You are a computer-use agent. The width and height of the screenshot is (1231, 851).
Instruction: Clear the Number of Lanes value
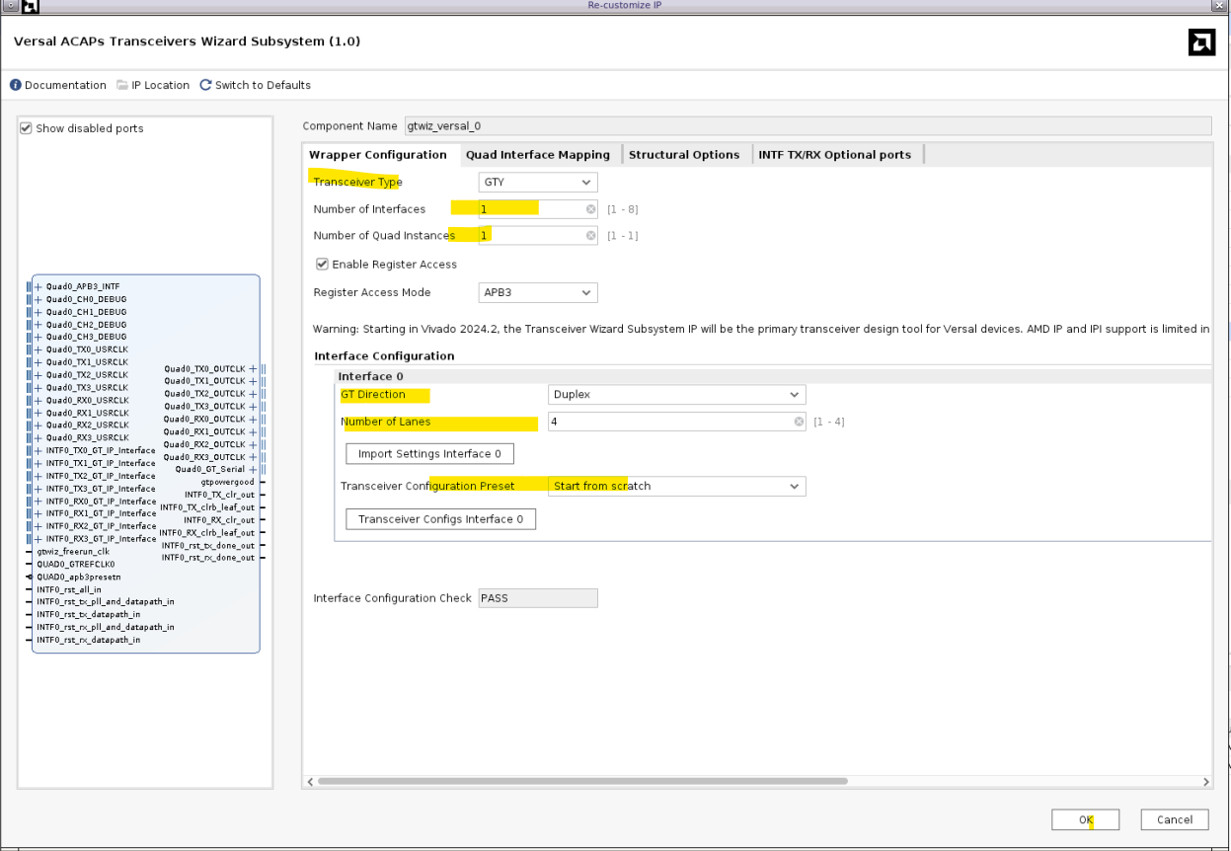799,422
